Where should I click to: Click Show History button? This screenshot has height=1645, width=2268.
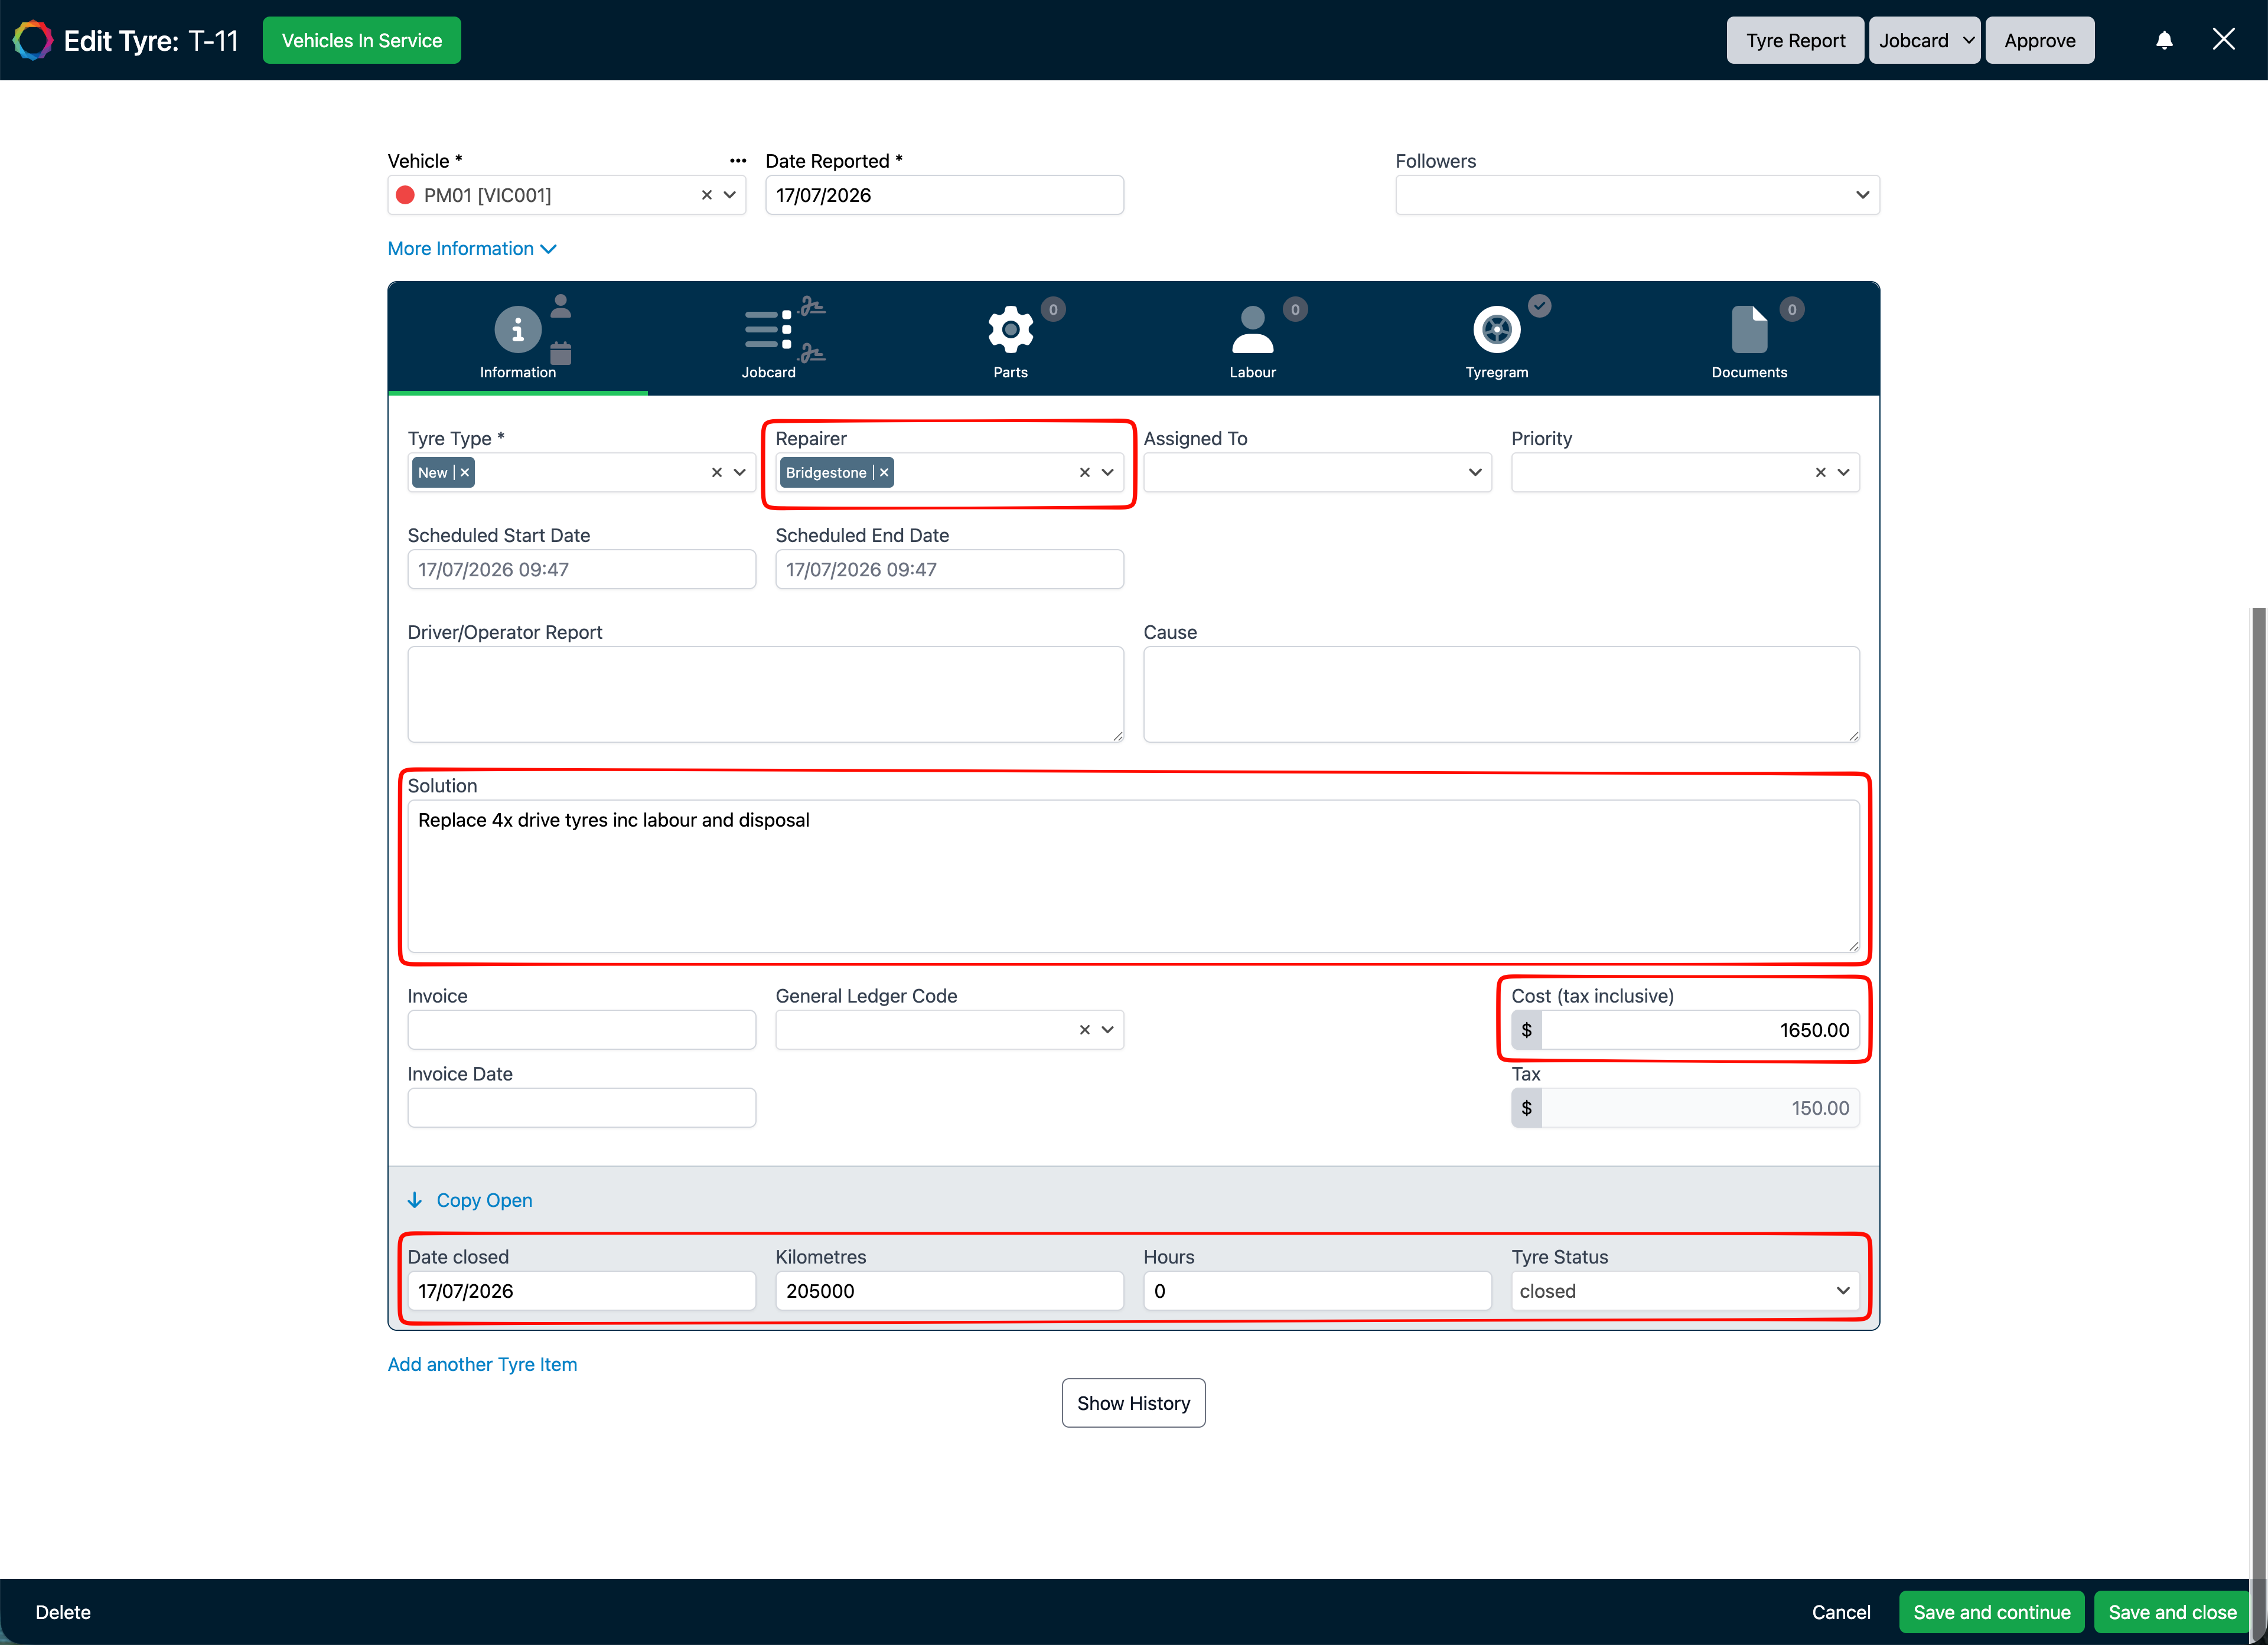[x=1133, y=1403]
